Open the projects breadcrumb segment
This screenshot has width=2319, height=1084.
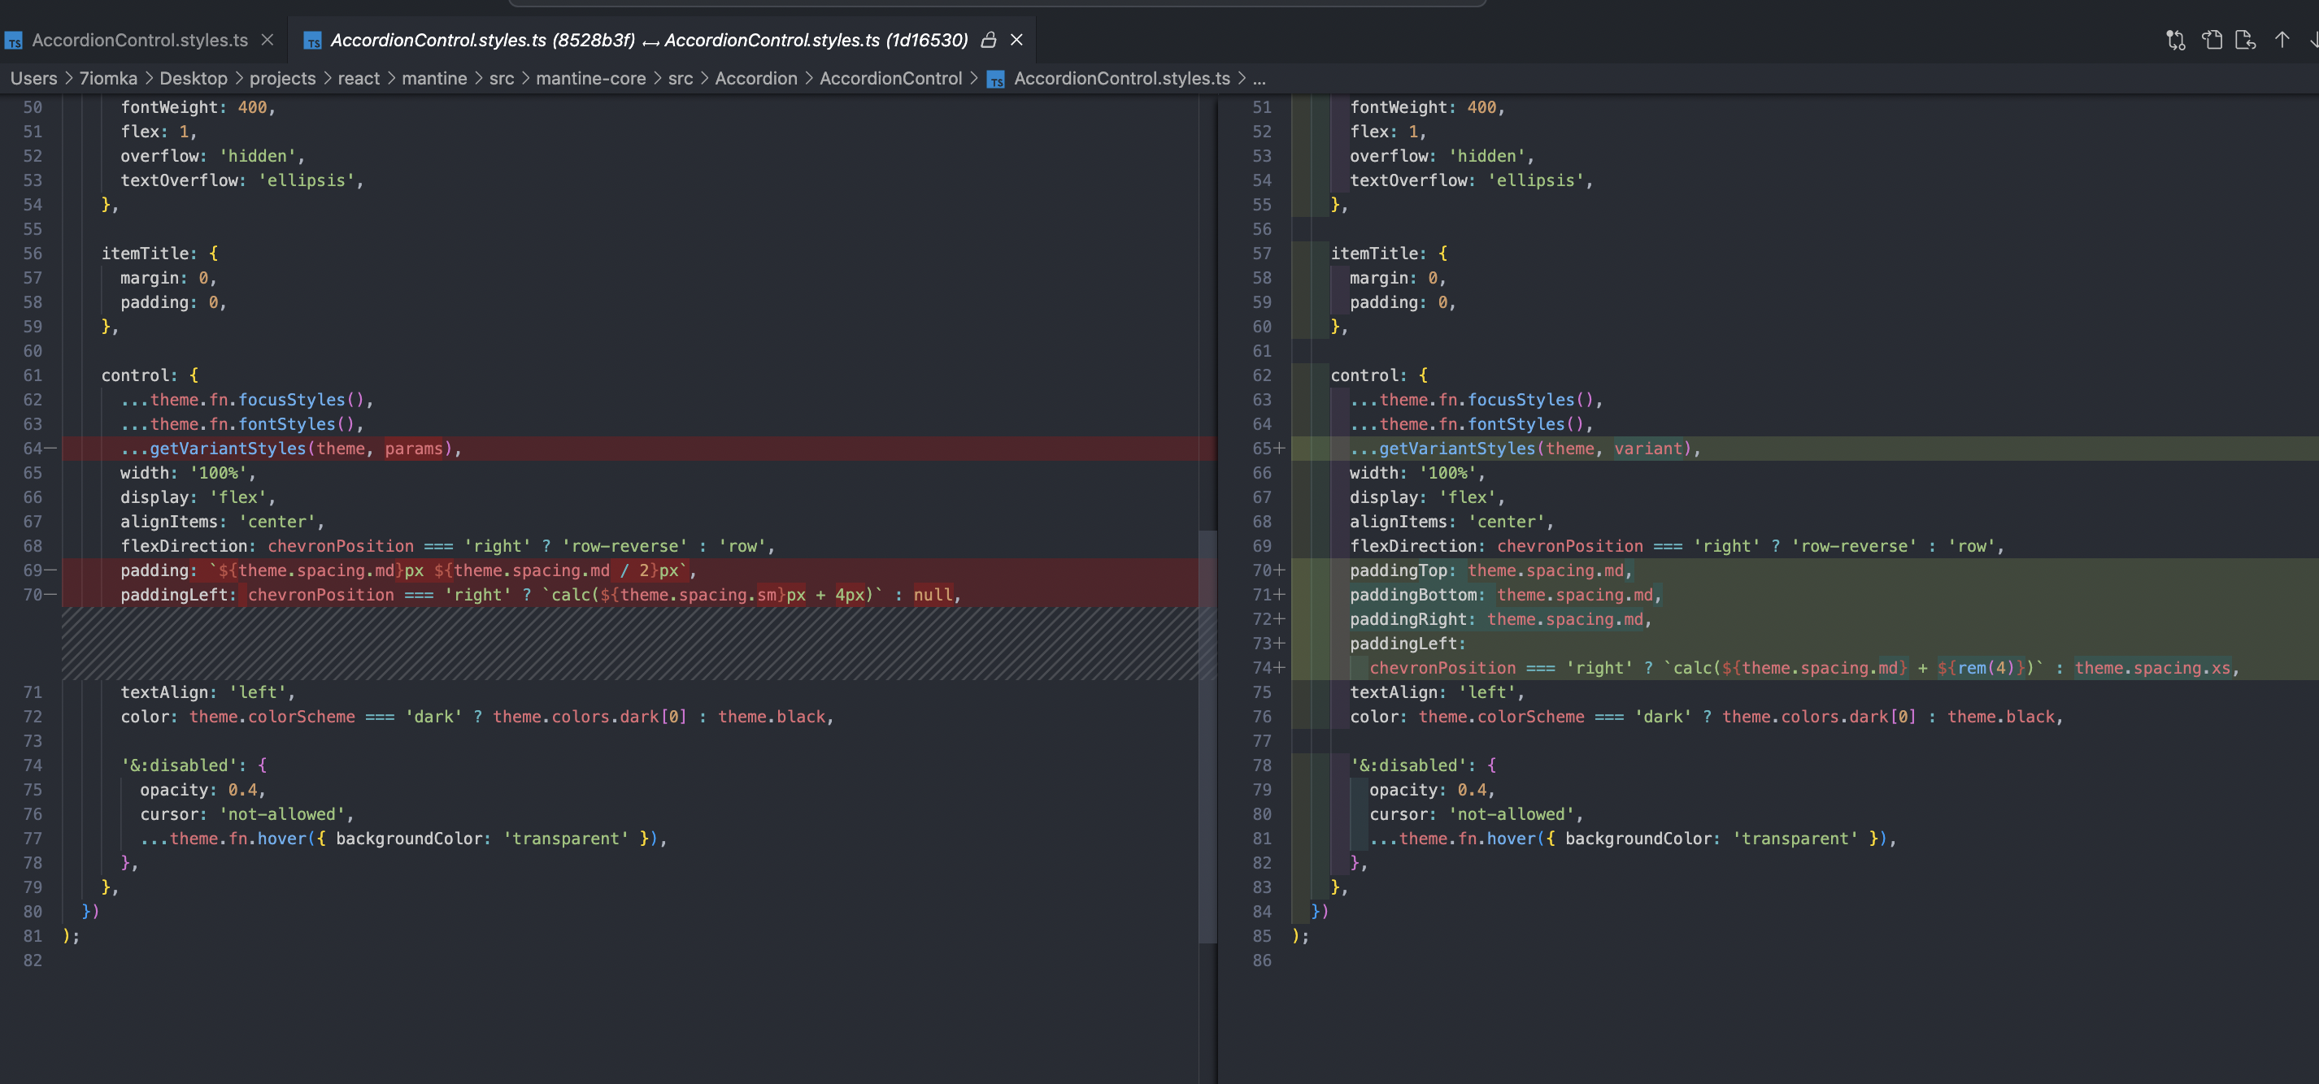pos(283,78)
